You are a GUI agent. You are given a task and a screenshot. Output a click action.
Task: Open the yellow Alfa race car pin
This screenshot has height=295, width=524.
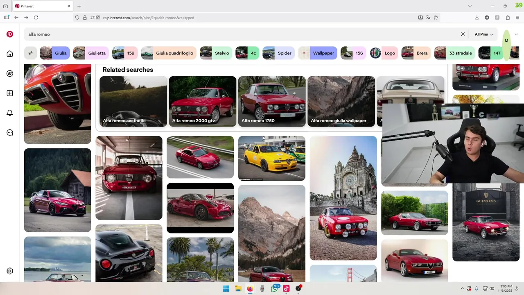click(x=272, y=158)
